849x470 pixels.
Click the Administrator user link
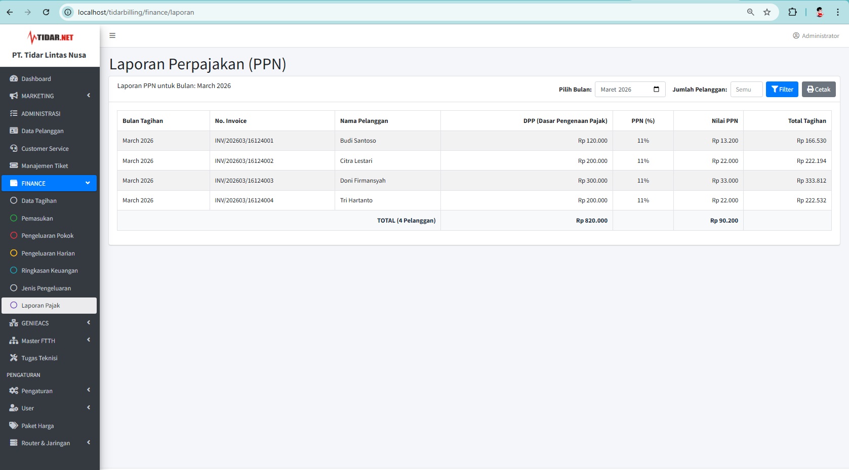[x=816, y=36]
